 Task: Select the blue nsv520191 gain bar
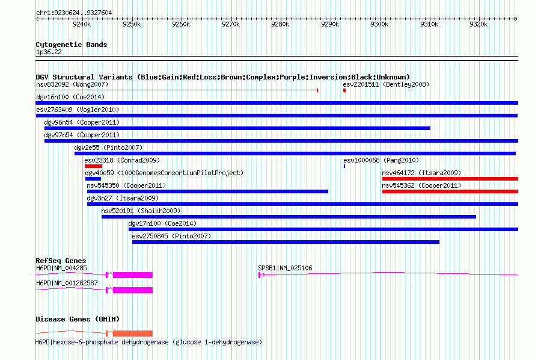tap(289, 217)
